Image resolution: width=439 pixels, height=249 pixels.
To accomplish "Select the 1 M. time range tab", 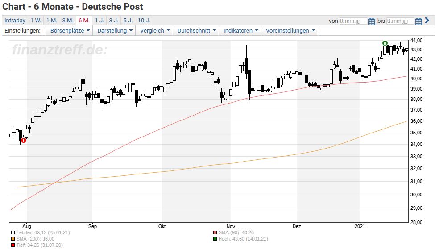I will pos(51,21).
